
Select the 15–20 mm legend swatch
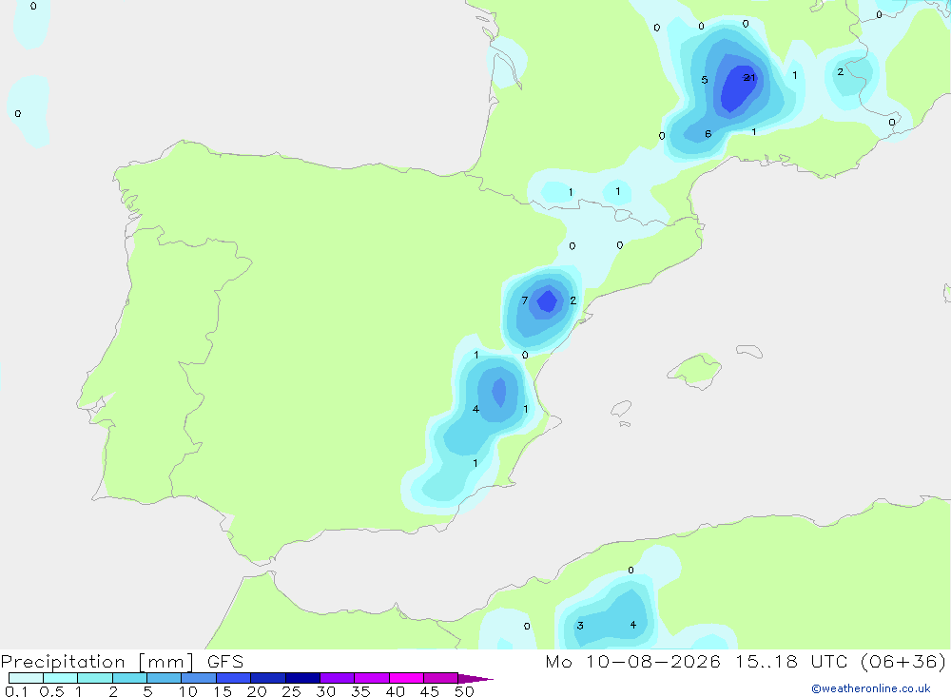coord(234,678)
